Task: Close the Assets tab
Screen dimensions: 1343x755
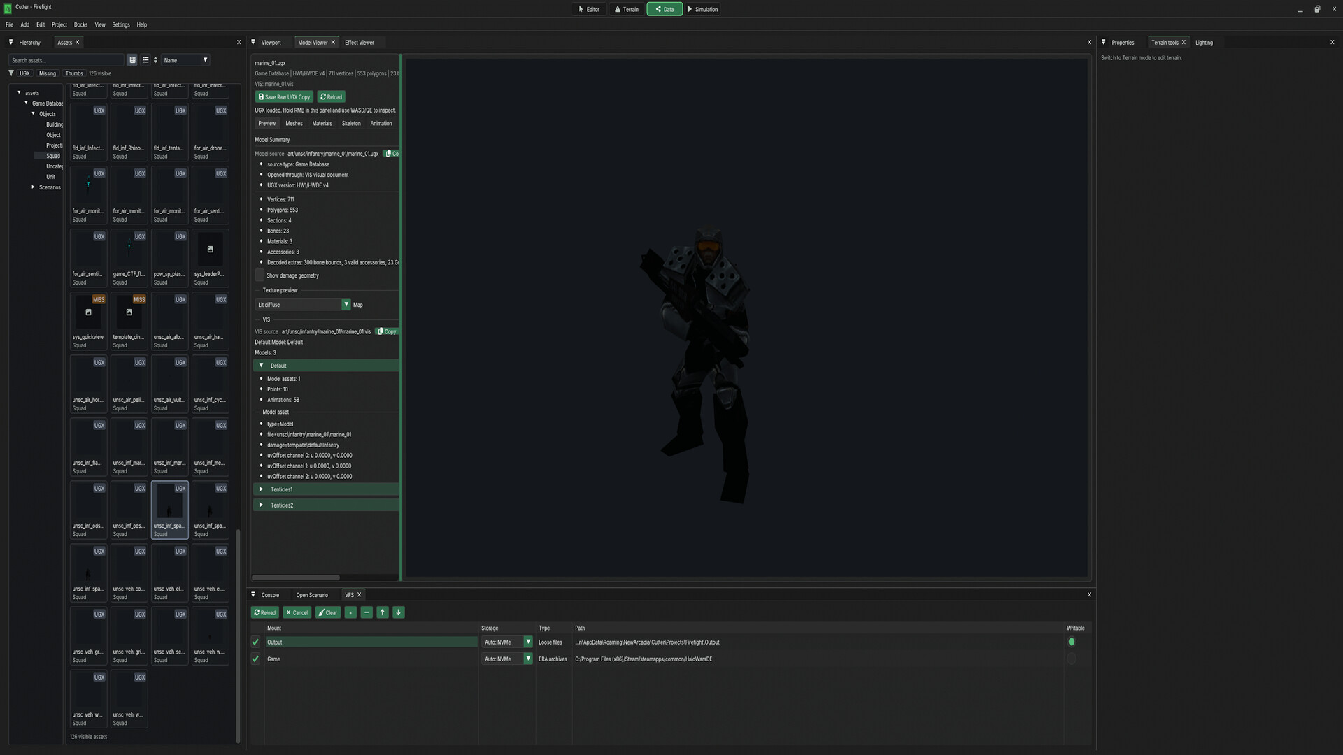Action: coord(77,43)
